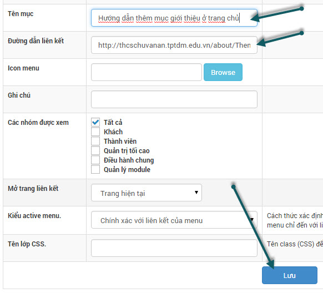This screenshot has height=303, width=323.
Task: Click the Thành viên label text
Action: coord(120,142)
